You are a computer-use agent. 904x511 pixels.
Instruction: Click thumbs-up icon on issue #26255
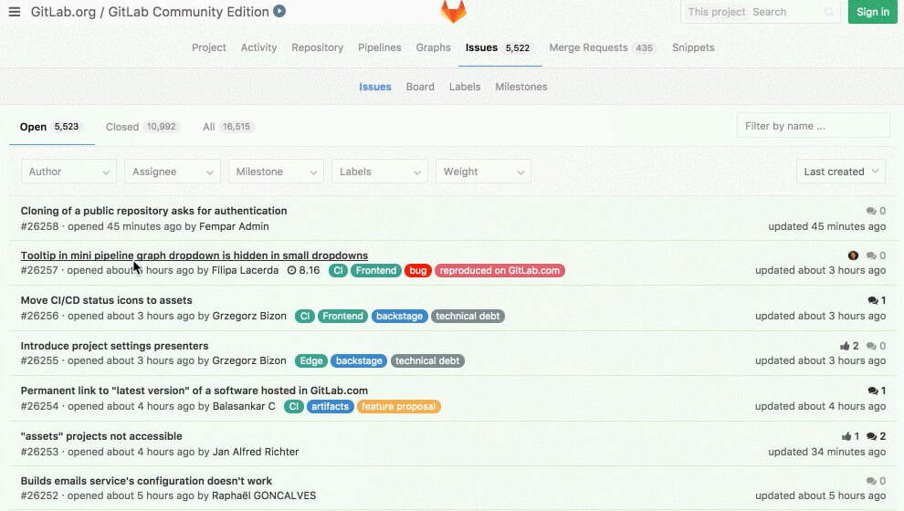pyautogui.click(x=845, y=346)
